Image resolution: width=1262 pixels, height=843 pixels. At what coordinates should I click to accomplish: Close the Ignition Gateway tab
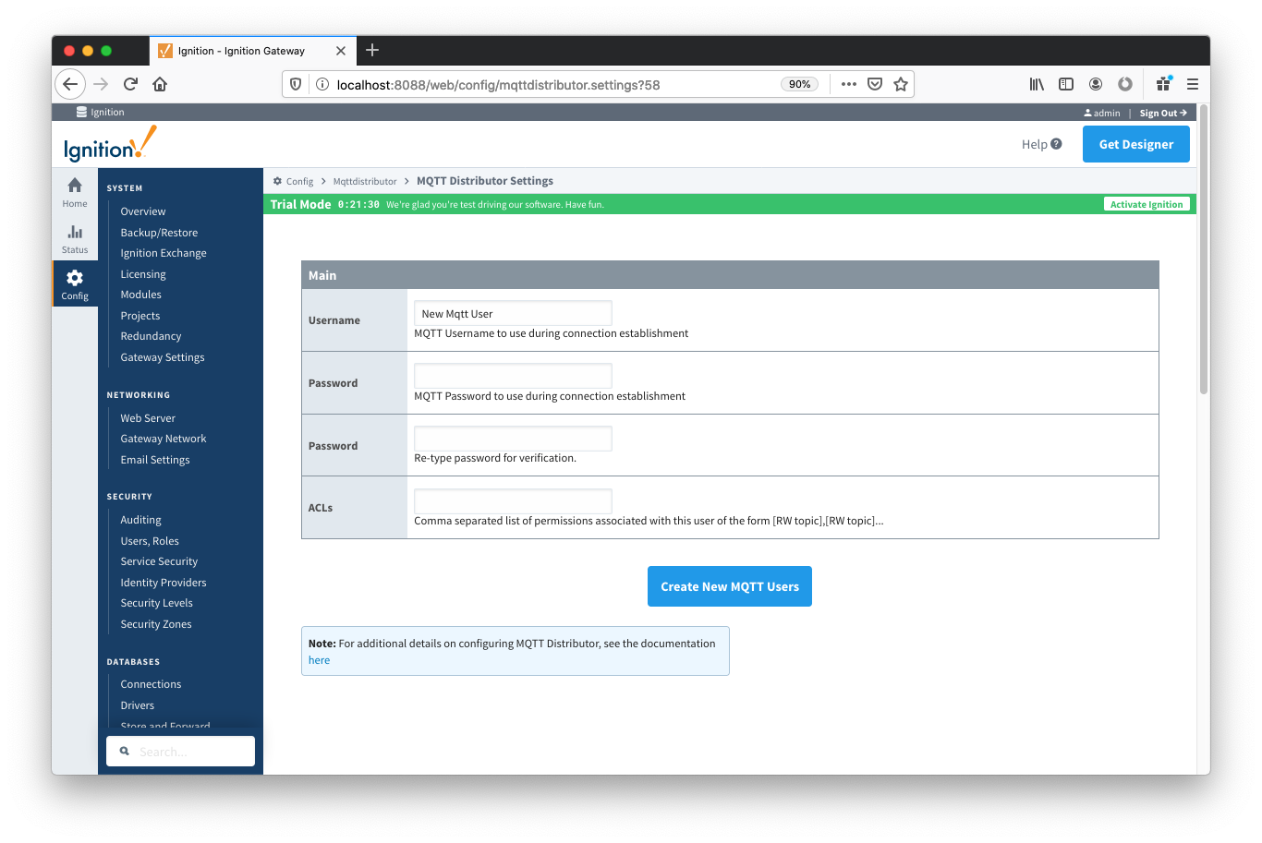coord(341,51)
